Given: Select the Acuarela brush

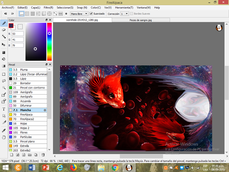Looking at the screenshot, I should tap(28, 101).
